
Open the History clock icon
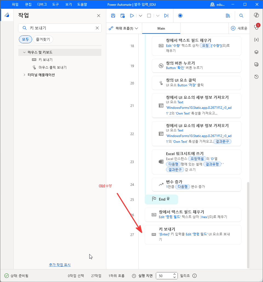coord(256,77)
